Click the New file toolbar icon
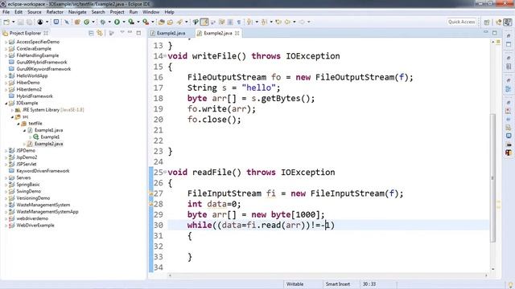The image size is (515, 289). pyautogui.click(x=6, y=22)
